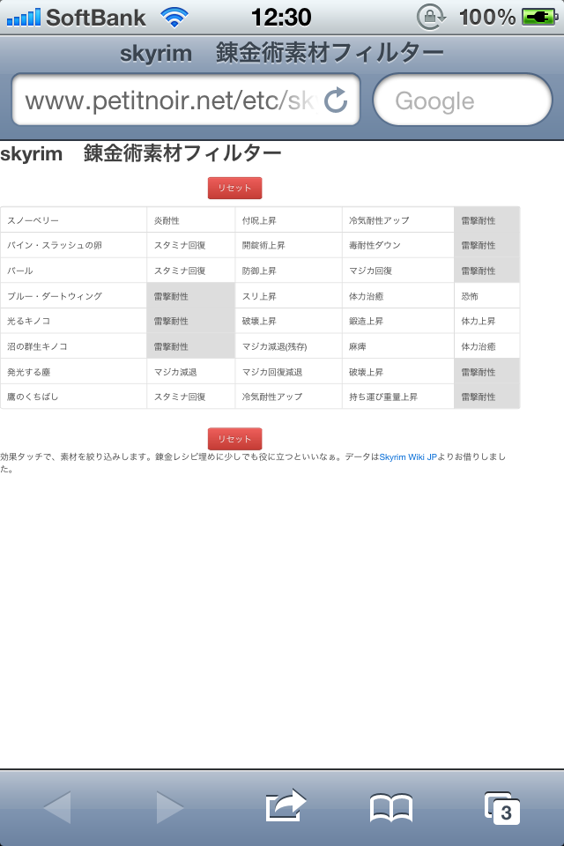Select スタミナ回復 in the 鷹のくちばし row
The height and width of the screenshot is (846, 564).
[x=191, y=396]
